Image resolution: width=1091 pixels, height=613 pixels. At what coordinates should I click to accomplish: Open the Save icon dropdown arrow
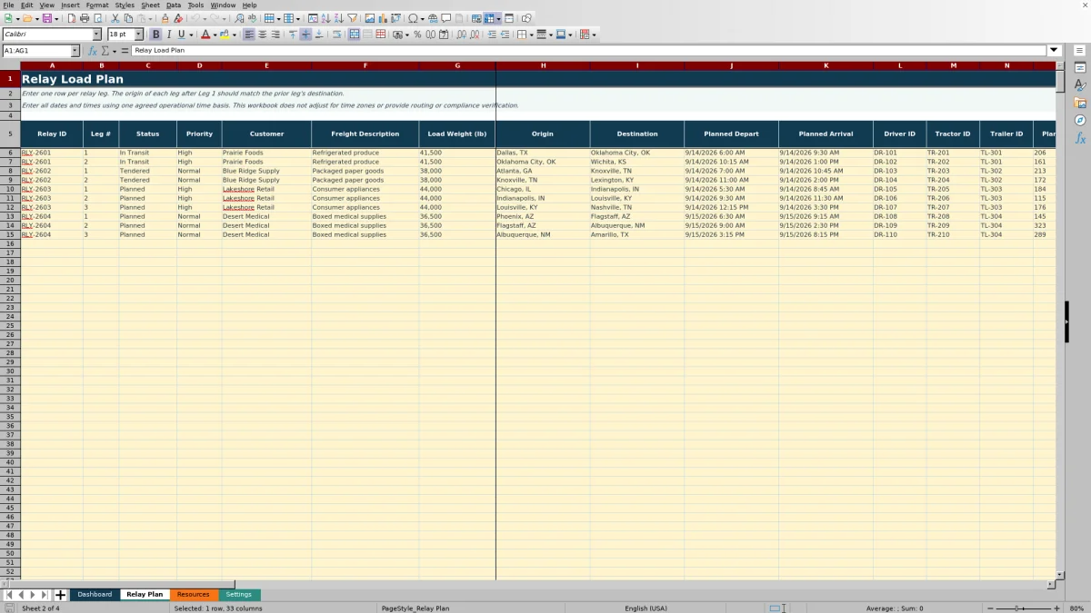(56, 18)
